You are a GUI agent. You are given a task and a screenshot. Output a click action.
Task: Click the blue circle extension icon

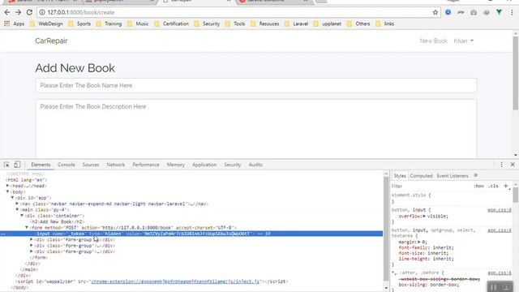[448, 12]
